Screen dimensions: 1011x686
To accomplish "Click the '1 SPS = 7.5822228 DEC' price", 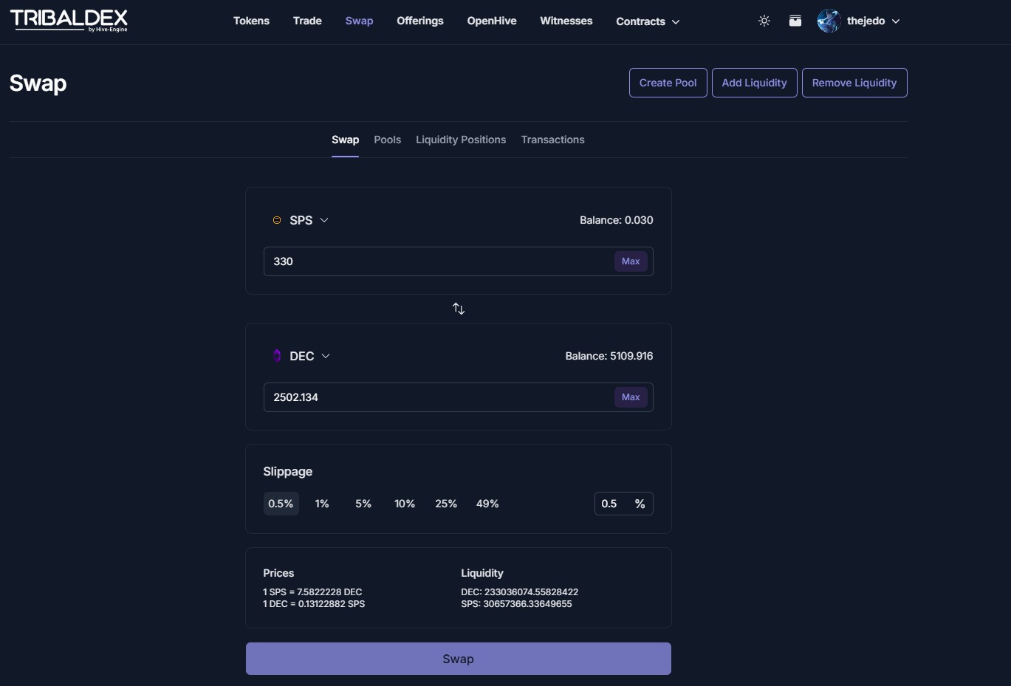I will (x=312, y=592).
